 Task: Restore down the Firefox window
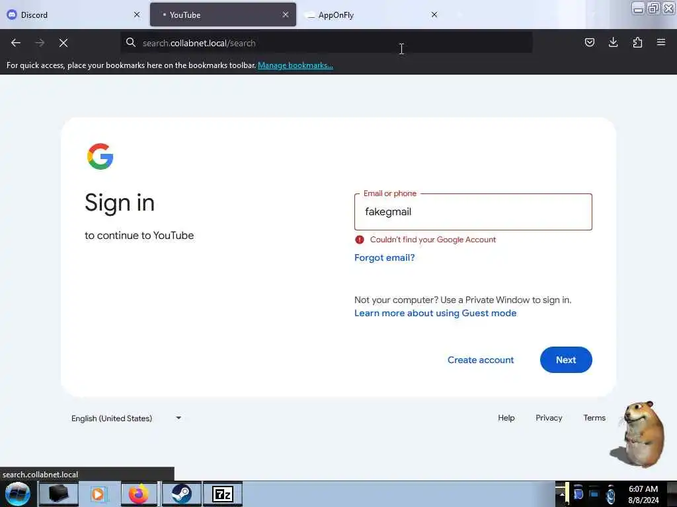[x=653, y=9]
